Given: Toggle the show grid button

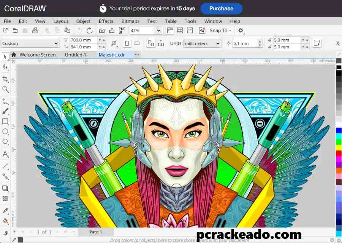Looking at the screenshot, I should [180, 30].
